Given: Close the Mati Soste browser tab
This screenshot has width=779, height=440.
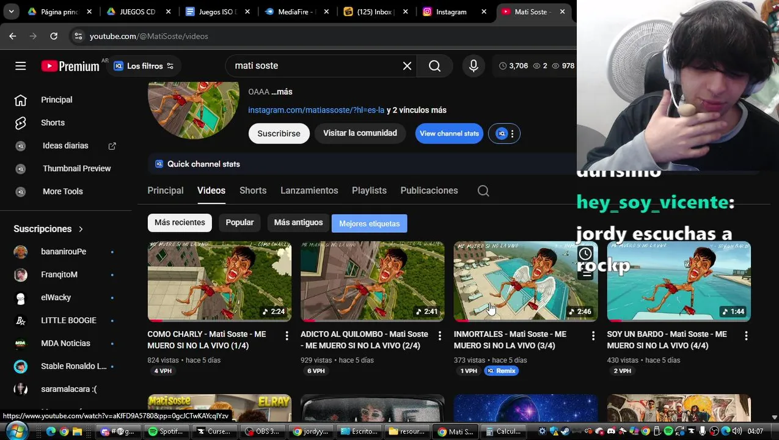Looking at the screenshot, I should click(x=562, y=12).
